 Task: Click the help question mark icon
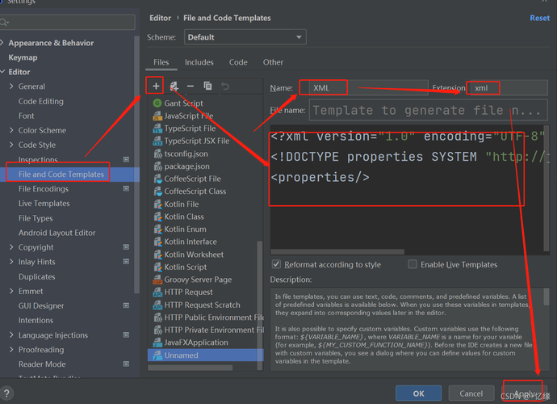pyautogui.click(x=6, y=393)
